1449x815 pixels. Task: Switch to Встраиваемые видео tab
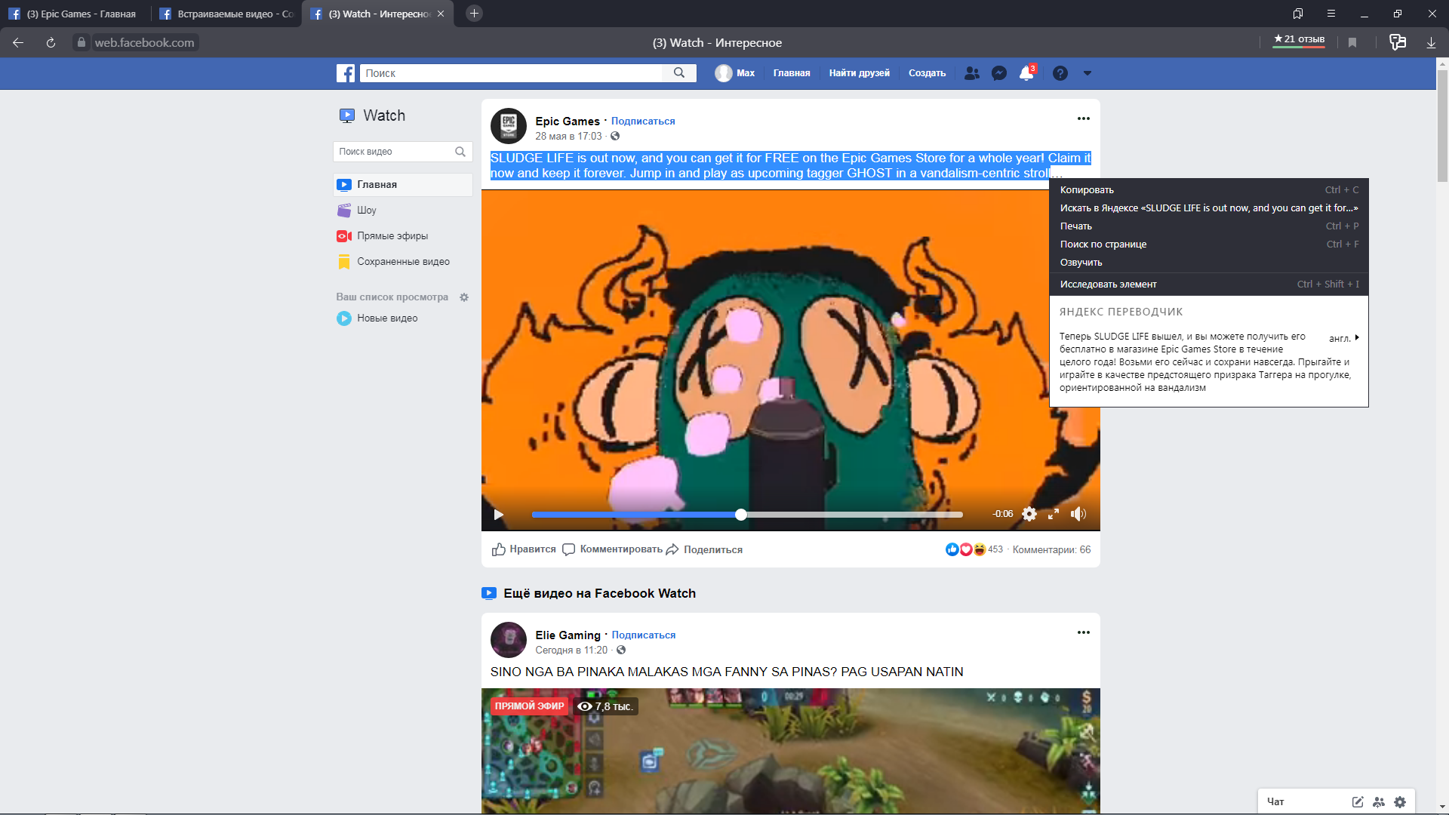click(226, 14)
